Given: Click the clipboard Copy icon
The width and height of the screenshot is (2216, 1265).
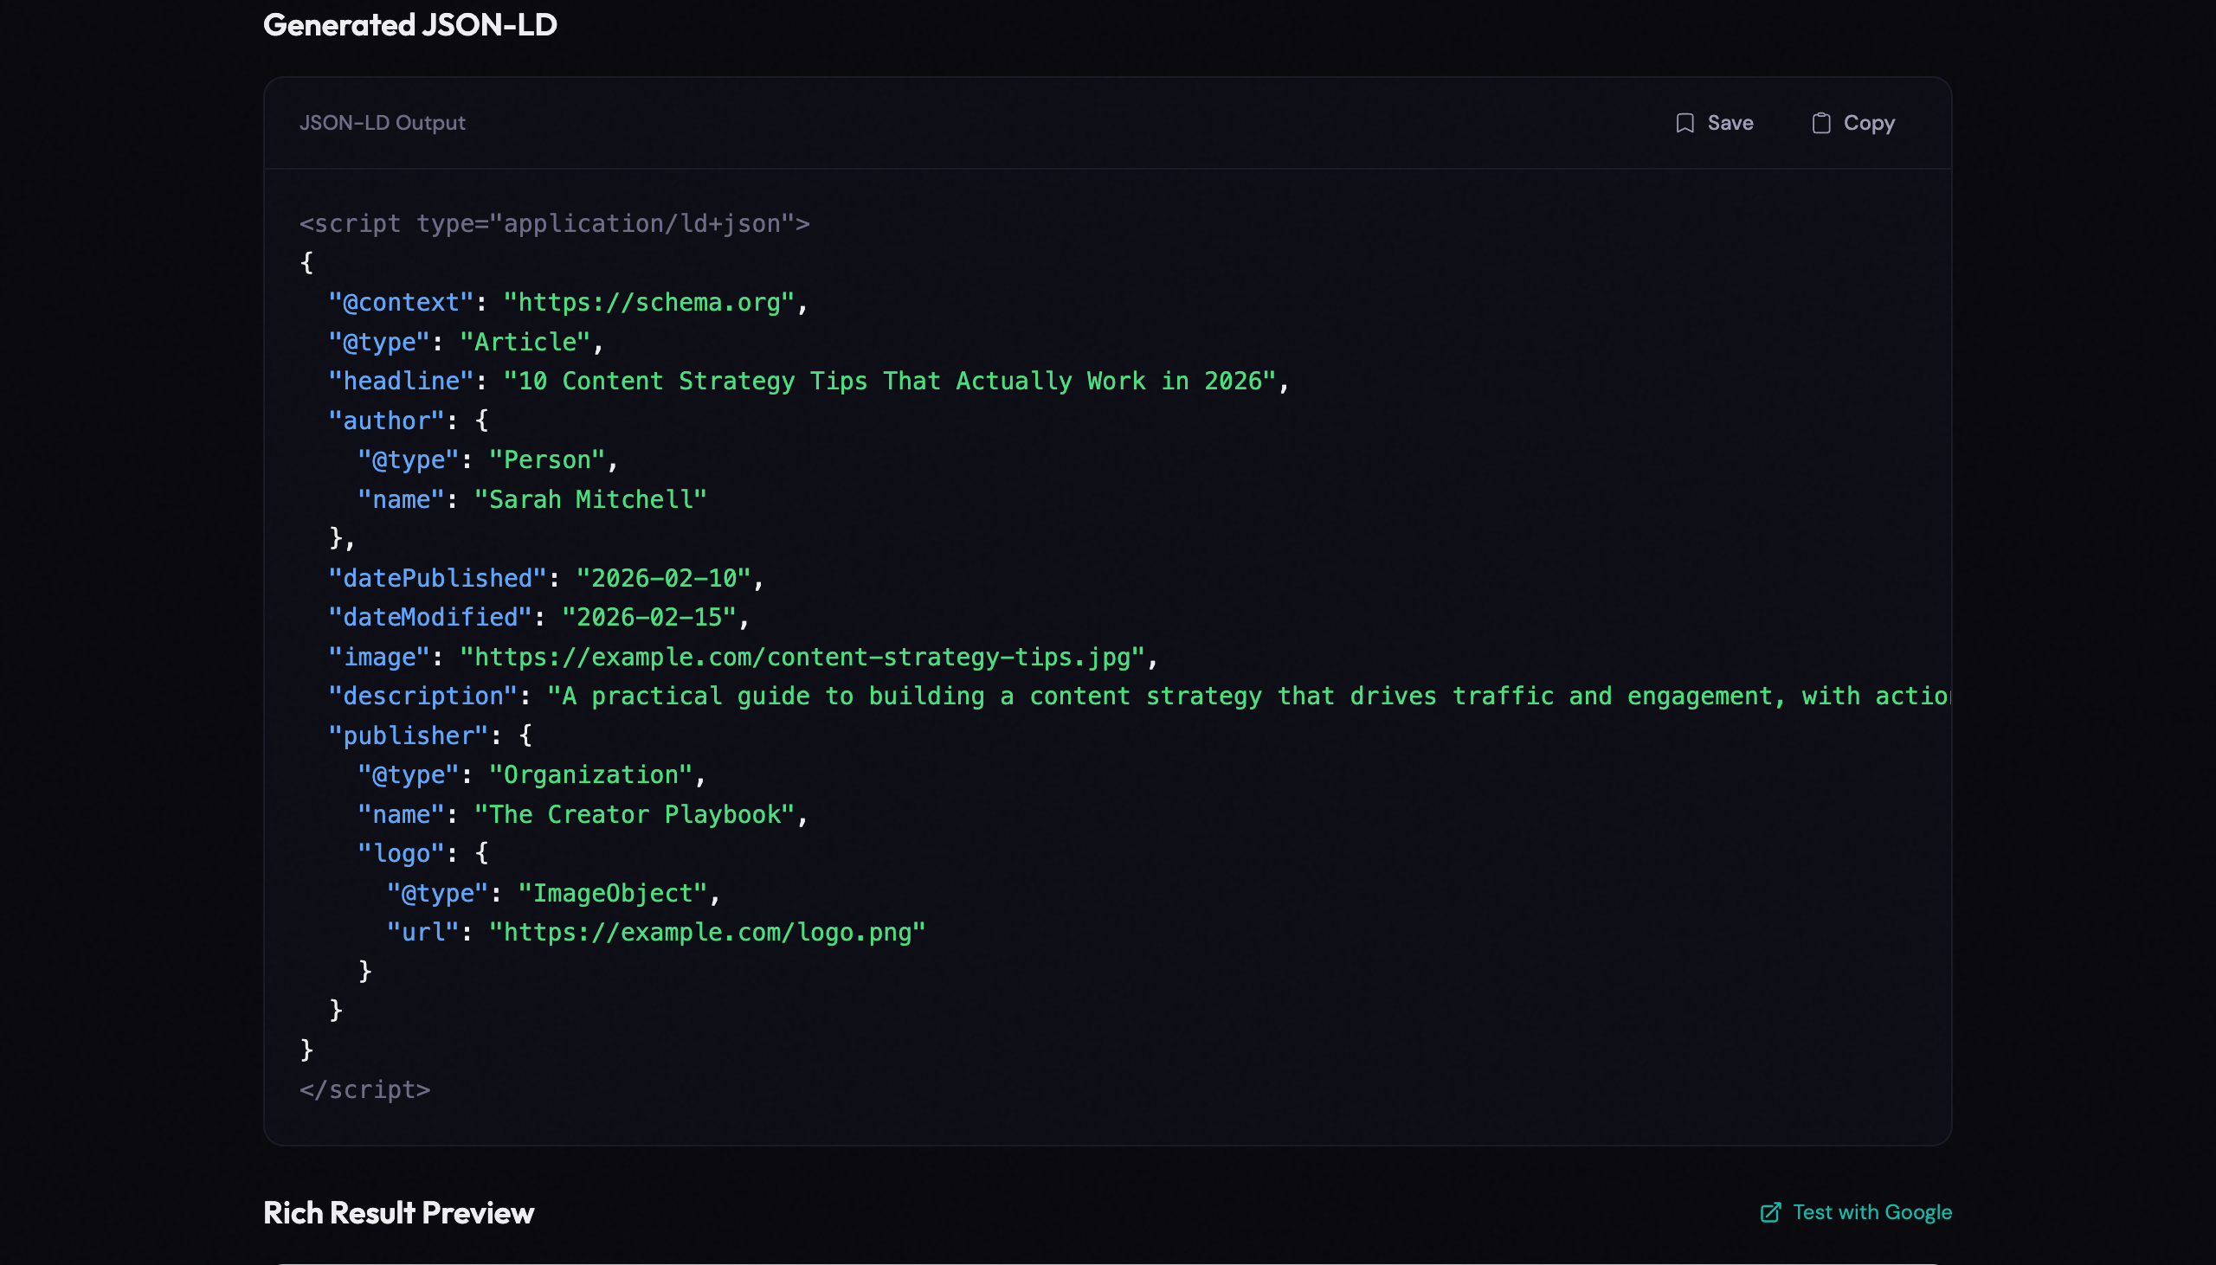Looking at the screenshot, I should (x=1821, y=123).
